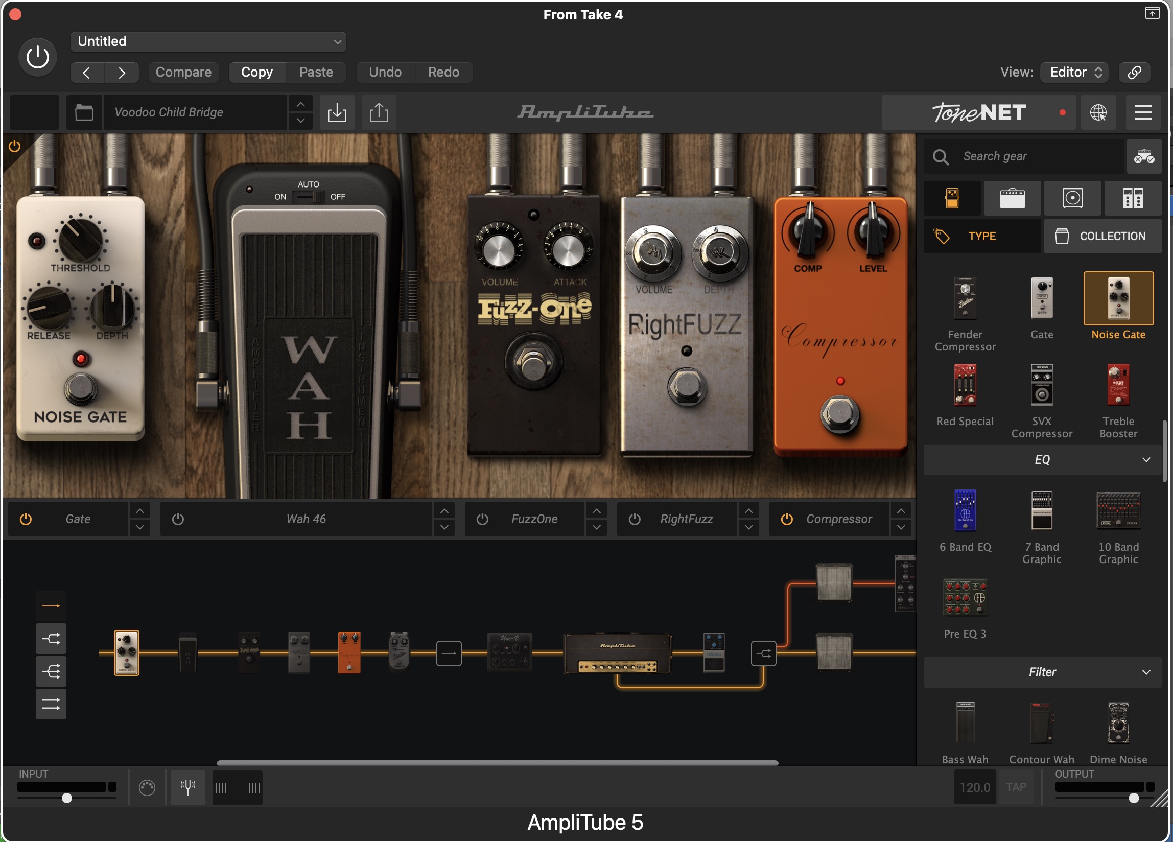Go to previous setting with left arrow

pyautogui.click(x=87, y=73)
